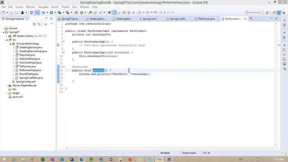Select pom.xml in Package Explorer

coord(18,97)
